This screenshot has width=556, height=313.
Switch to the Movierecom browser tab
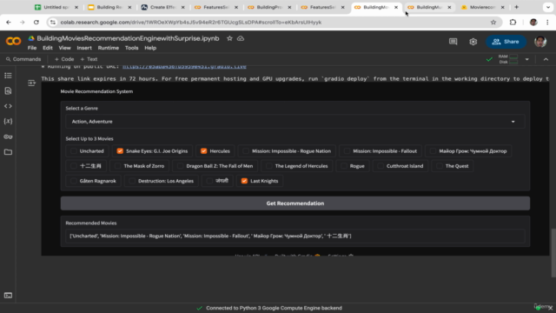[482, 7]
